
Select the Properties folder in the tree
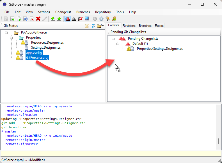[34, 37]
